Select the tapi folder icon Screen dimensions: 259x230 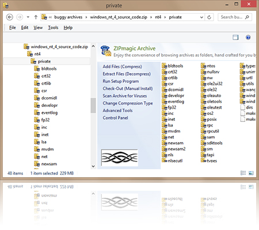[x=204, y=155]
